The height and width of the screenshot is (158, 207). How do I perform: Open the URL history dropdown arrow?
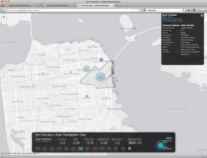tap(135, 10)
